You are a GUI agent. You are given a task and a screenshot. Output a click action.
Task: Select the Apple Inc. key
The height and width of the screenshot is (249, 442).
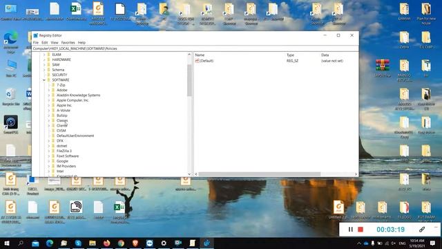[x=64, y=105]
